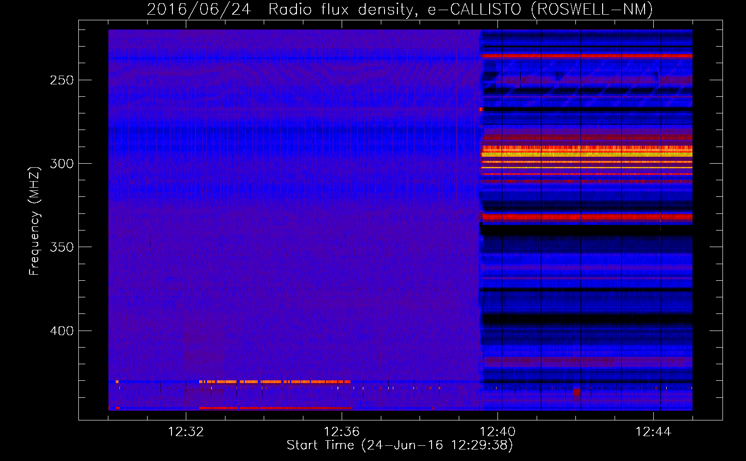Click the orange interference streak near 430 MHz
The height and width of the screenshot is (461, 746).
coord(275,382)
